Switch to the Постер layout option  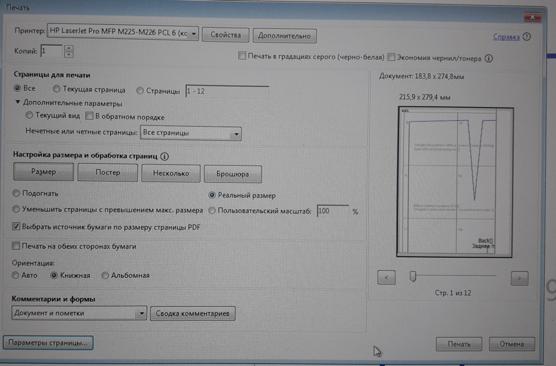tap(108, 173)
